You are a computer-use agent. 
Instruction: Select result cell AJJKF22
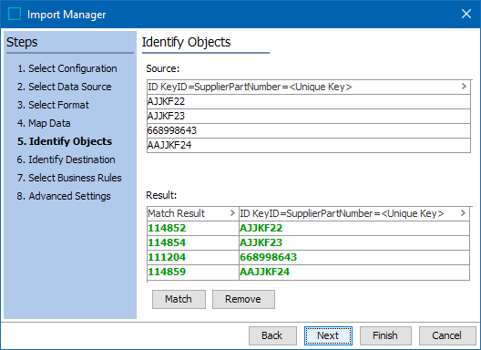[x=354, y=228]
